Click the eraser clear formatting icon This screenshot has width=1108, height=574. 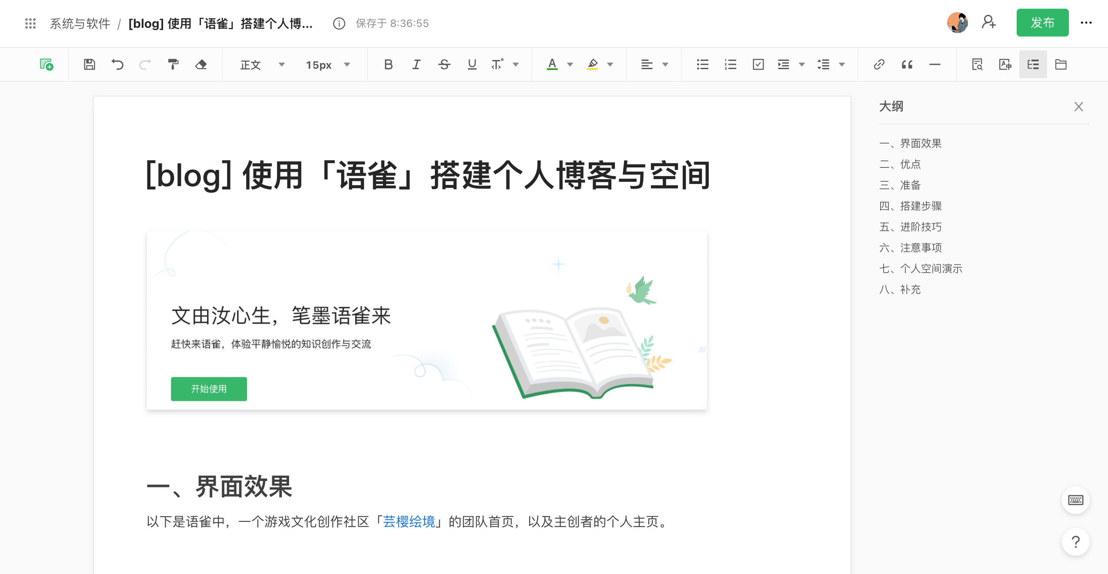(x=201, y=64)
